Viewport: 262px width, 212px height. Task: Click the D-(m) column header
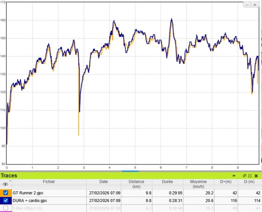pyautogui.click(x=247, y=182)
